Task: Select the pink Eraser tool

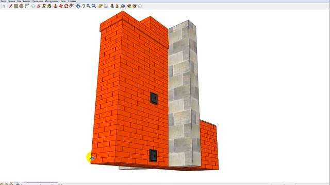Action: [38, 6]
